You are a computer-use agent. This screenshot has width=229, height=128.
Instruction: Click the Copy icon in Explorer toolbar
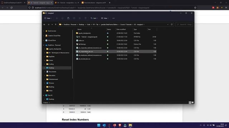tap(63, 18)
